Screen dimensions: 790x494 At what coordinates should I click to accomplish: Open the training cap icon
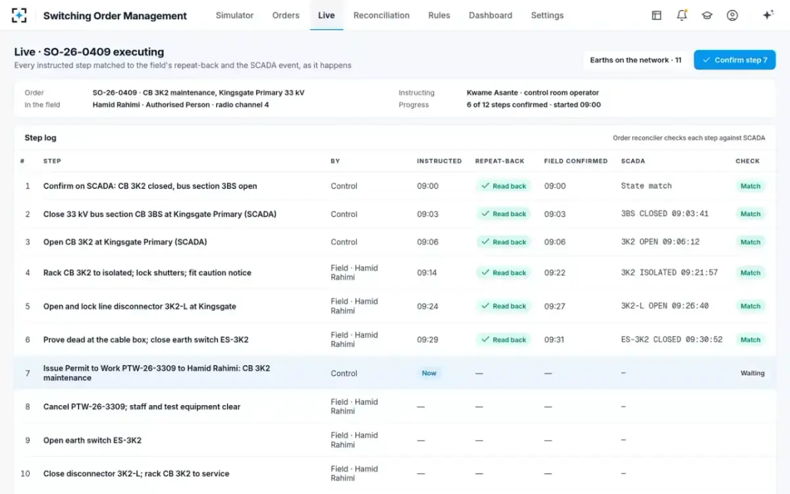(707, 15)
